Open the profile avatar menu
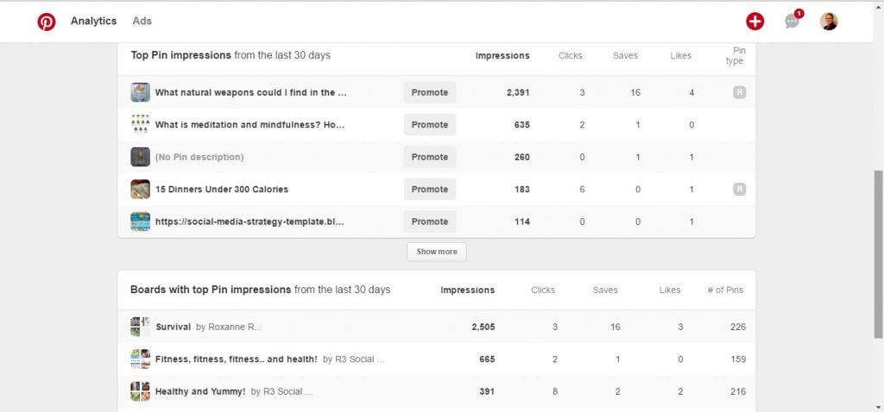Screen dimensions: 884x412 tap(828, 22)
